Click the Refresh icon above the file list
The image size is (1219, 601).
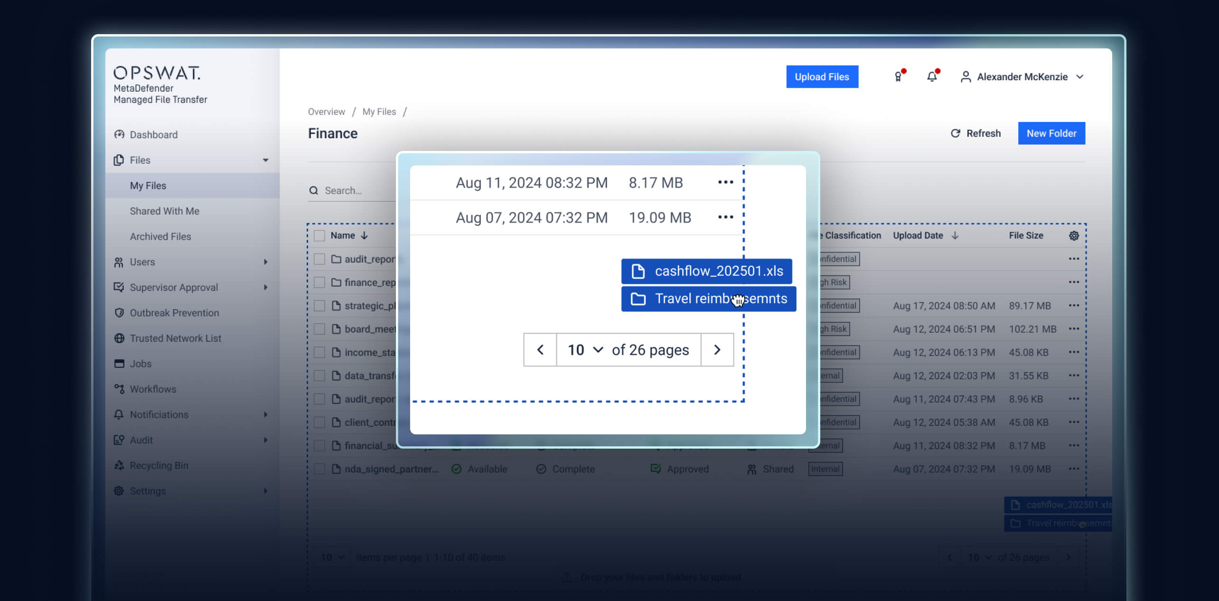956,133
